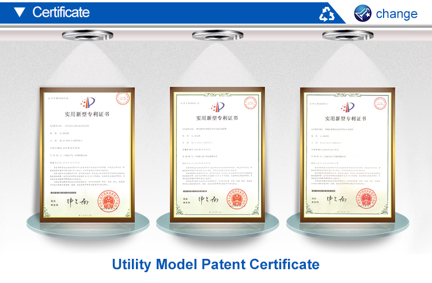Click the logo emblem on middle certificate
The width and height of the screenshot is (432, 283).
click(x=217, y=106)
